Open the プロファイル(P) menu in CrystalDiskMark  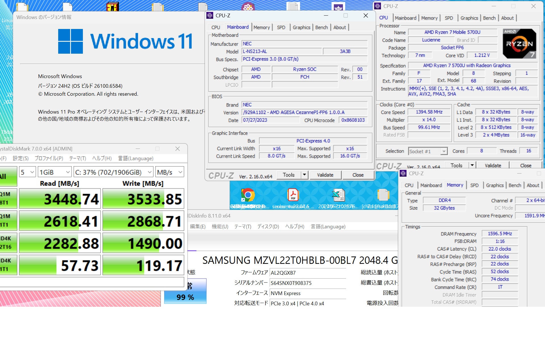click(49, 158)
